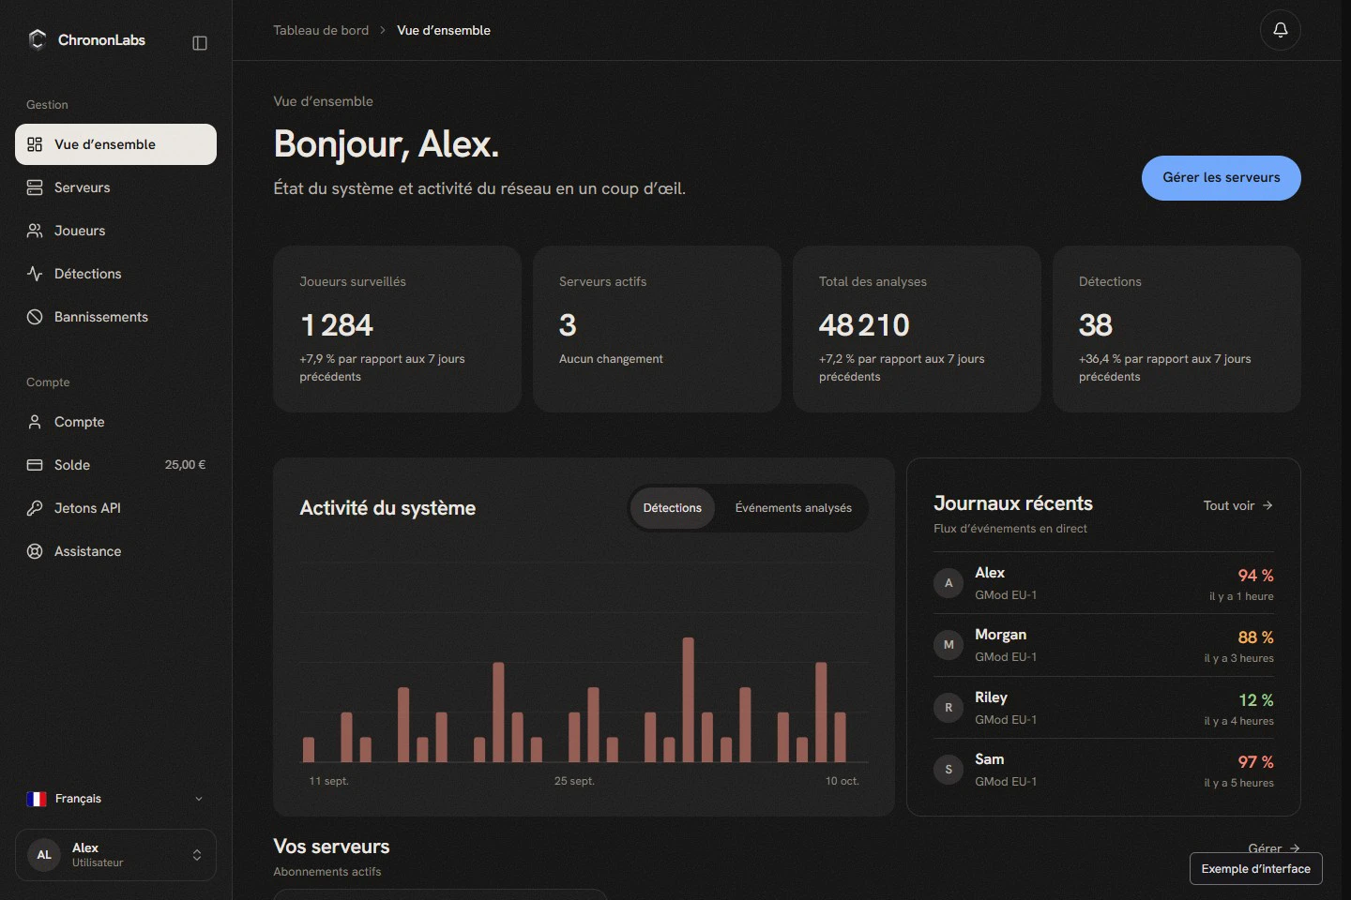Click the 25 sept. chart axis label
The height and width of the screenshot is (900, 1351).
point(574,781)
